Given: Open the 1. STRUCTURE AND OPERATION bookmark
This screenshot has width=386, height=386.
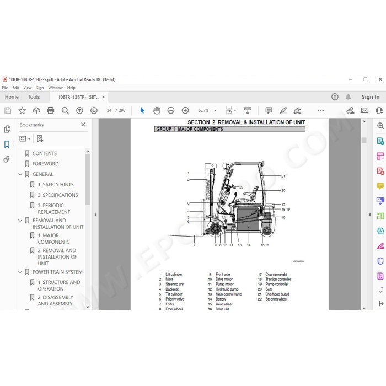Looking at the screenshot, I should coord(59,285).
